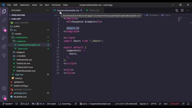Open the Go menu

click(x=41, y=5)
